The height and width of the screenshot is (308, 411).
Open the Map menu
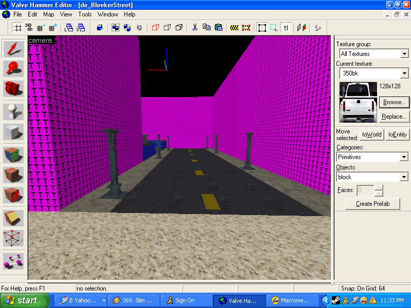[x=48, y=14]
